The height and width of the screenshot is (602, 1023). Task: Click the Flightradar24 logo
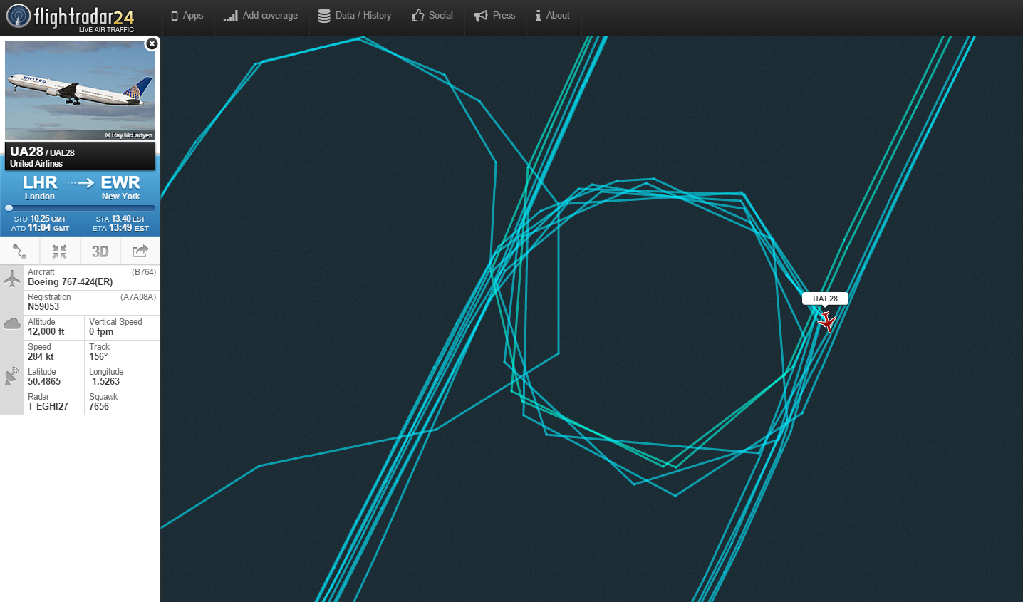click(70, 17)
